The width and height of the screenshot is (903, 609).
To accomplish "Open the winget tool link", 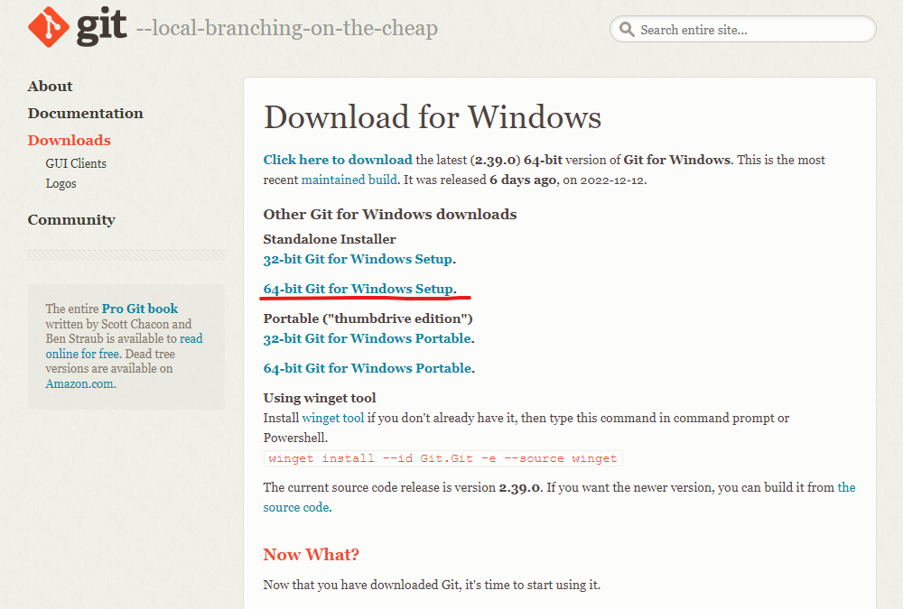I will coord(333,418).
